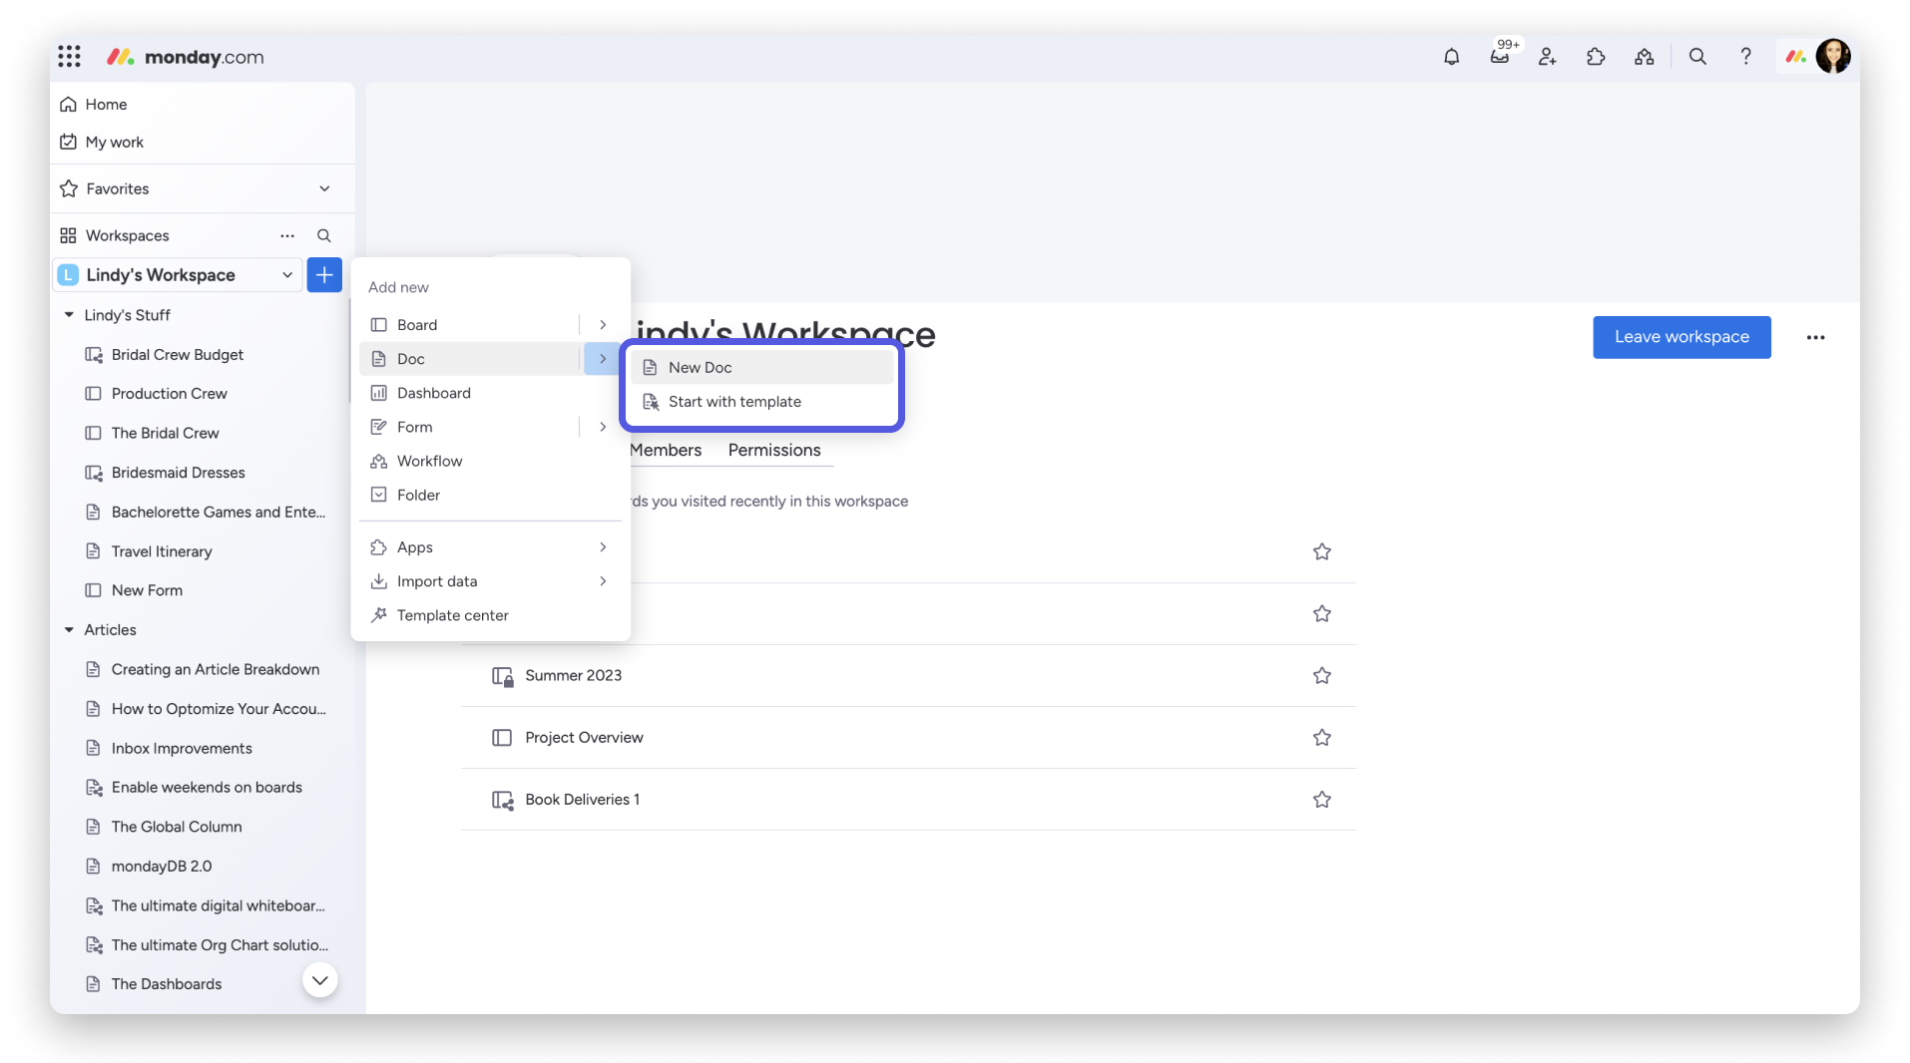Open the inbox with 99+ badge
This screenshot has width=1910, height=1063.
(x=1499, y=56)
